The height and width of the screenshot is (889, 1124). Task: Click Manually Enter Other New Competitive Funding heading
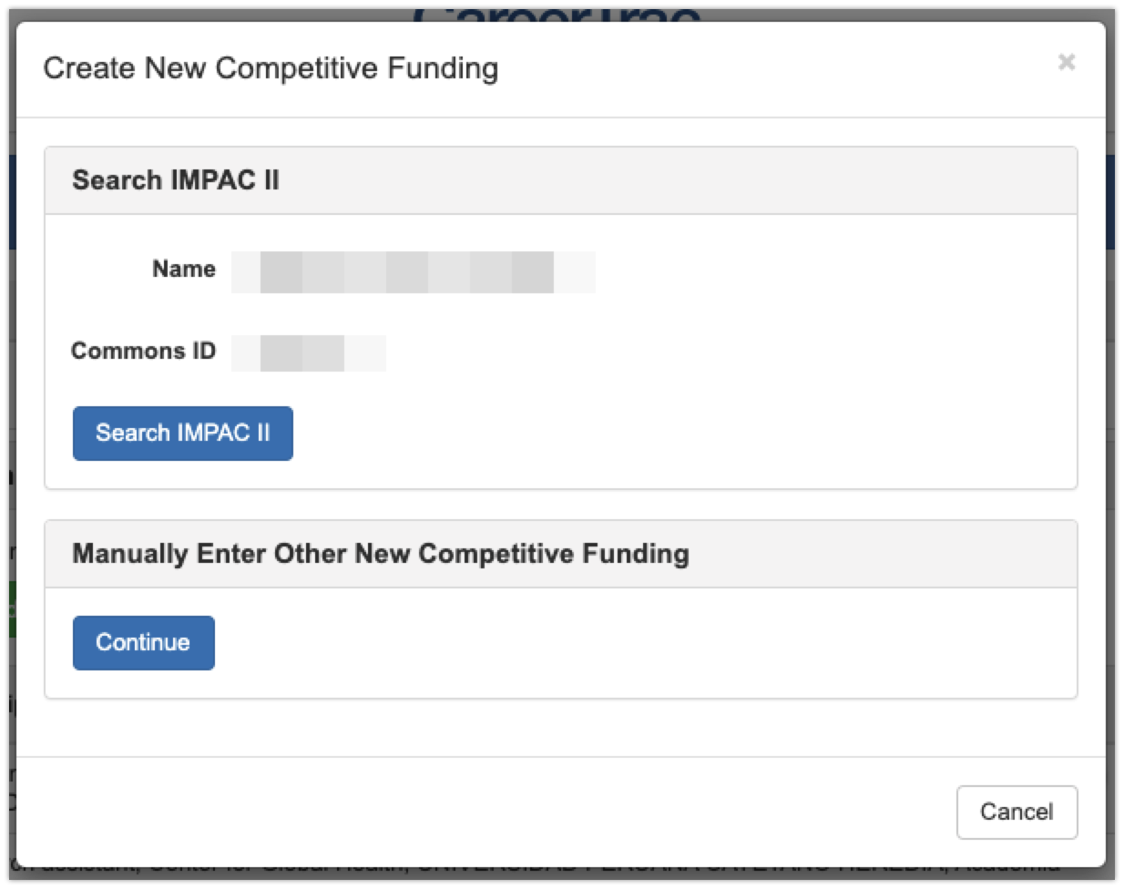tap(381, 554)
